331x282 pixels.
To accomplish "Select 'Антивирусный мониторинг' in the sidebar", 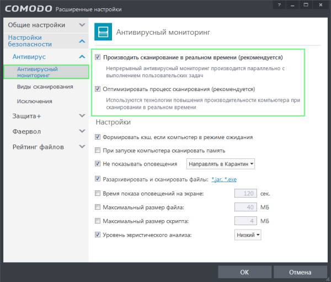I will pos(46,72).
